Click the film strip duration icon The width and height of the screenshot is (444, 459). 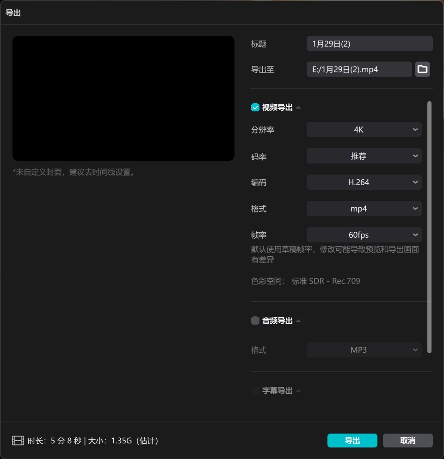coord(18,440)
